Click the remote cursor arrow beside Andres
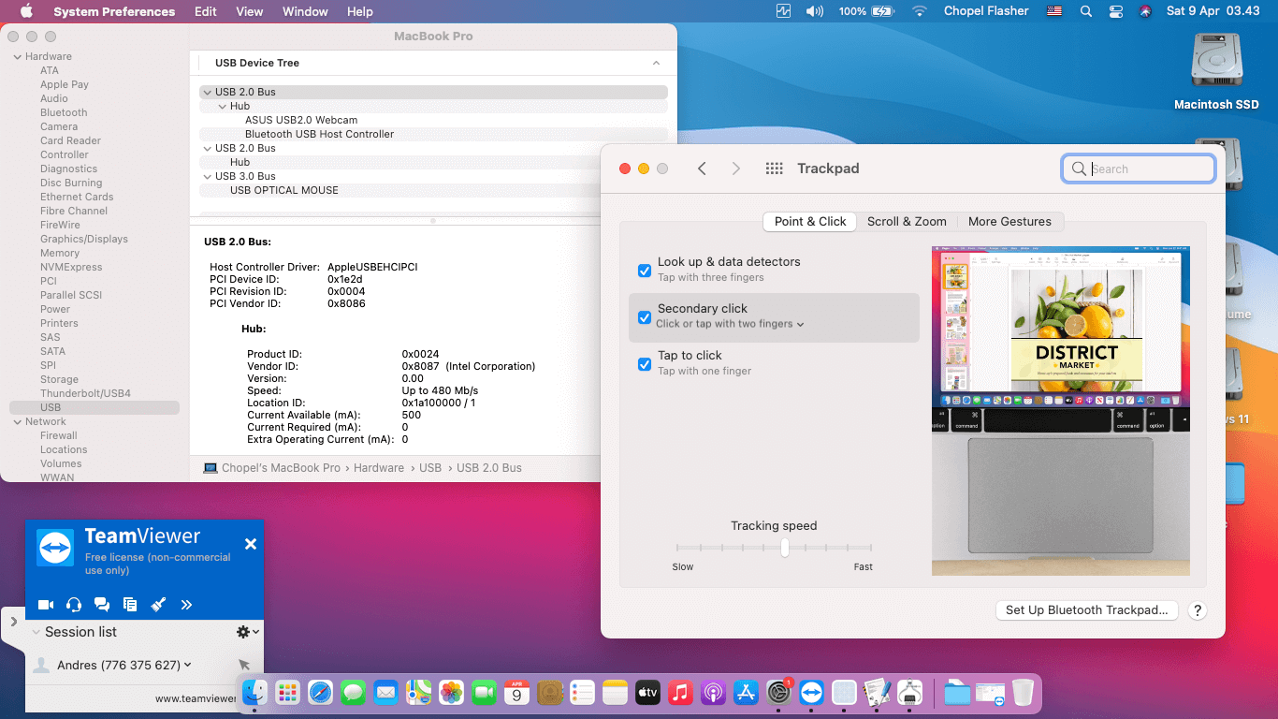1278x719 pixels. 244,665
